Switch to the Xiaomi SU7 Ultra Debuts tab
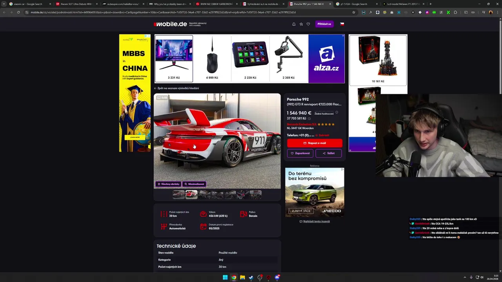Screen dimensions: 502x282 76,4
